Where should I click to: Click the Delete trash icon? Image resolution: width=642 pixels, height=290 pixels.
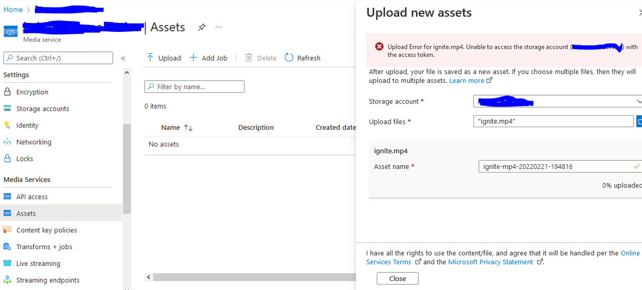point(249,58)
